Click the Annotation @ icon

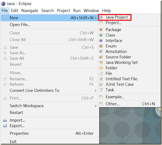(101, 52)
